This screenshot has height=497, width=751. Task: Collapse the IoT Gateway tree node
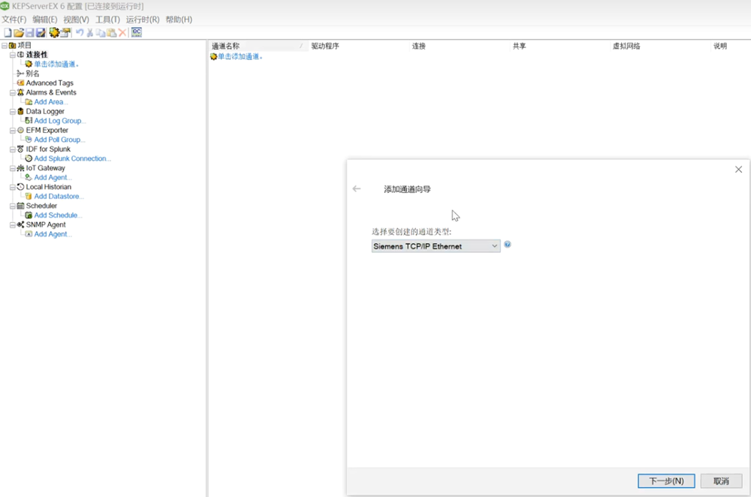click(x=13, y=168)
